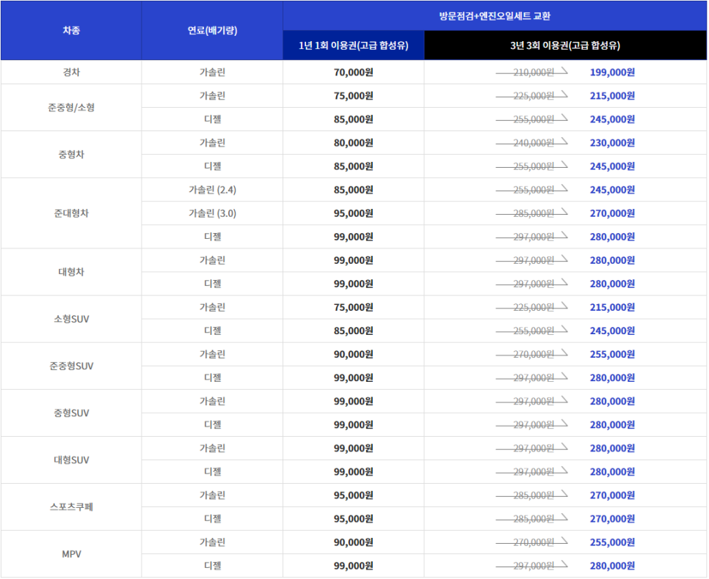Click 75,000원 in the 소형SUV 가솔린 row
The width and height of the screenshot is (709, 579).
click(x=354, y=307)
